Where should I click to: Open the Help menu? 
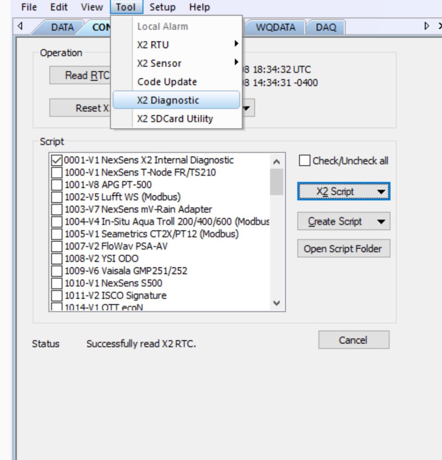click(x=199, y=7)
